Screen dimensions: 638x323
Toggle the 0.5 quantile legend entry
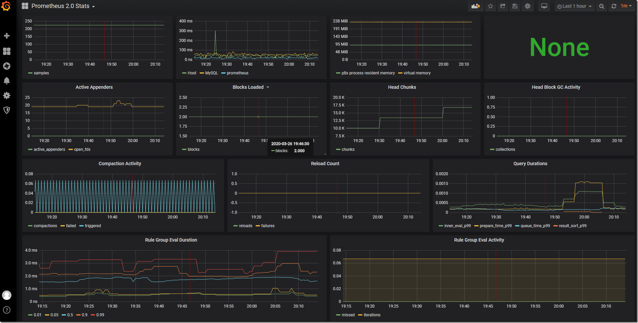70,315
